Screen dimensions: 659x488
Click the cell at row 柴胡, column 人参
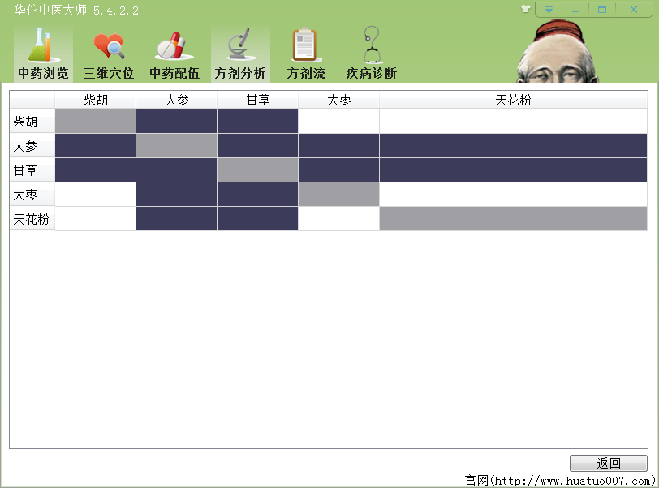(177, 122)
